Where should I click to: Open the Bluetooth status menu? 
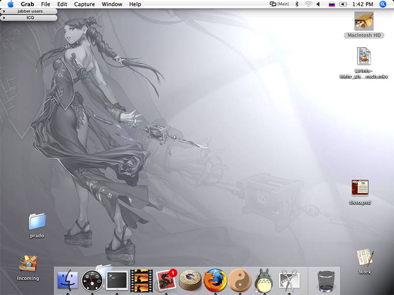point(297,4)
